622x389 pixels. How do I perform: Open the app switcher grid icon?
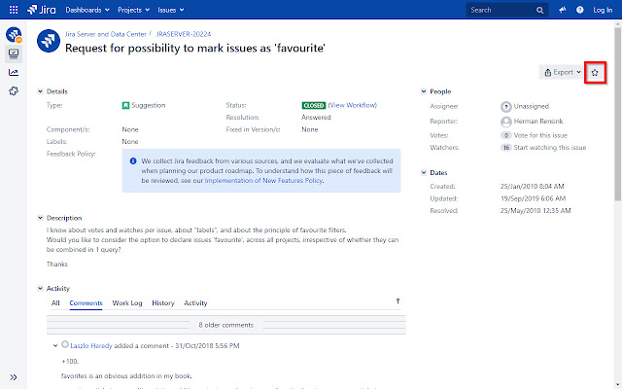click(14, 10)
